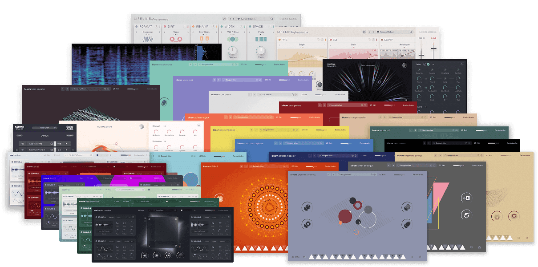Screen dimensions: 538x267
Task: Open the Vocal Chain dropdown in KSHMR Chain
Action: pos(44,128)
